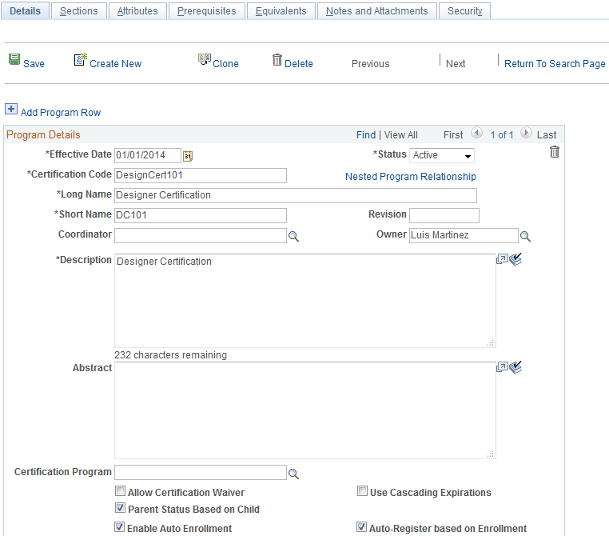Click the Last navigation text

[x=547, y=135]
